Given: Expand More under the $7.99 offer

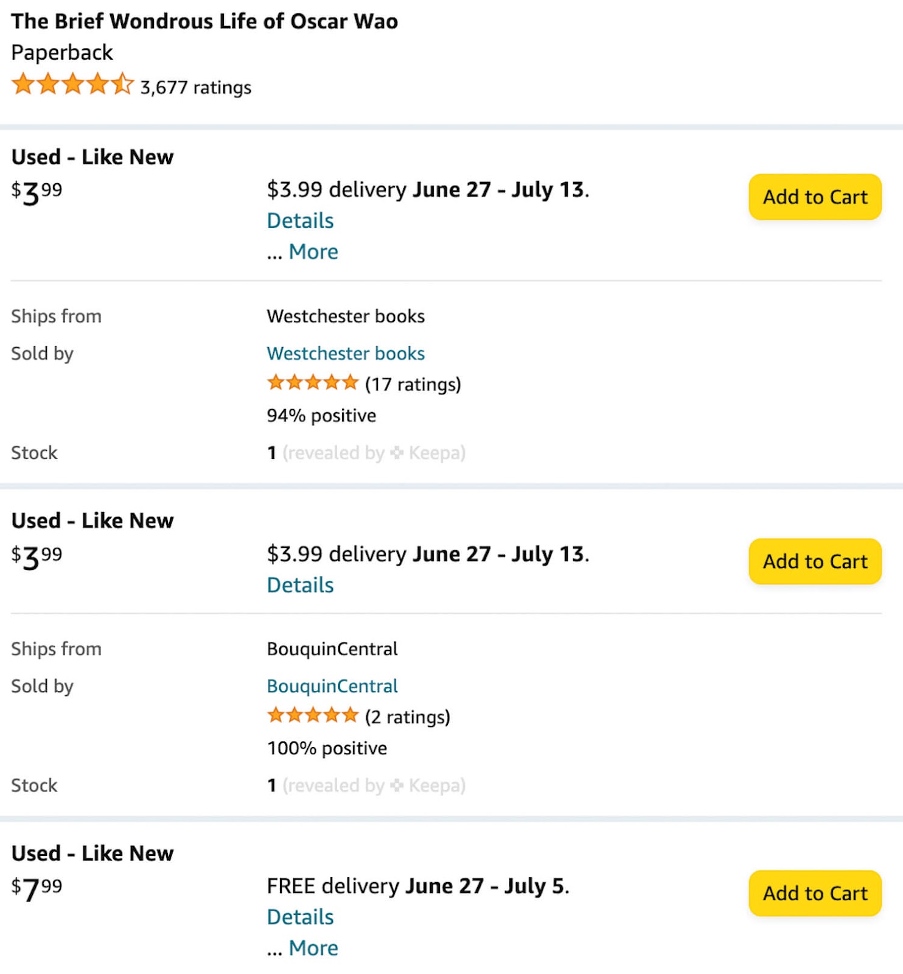Looking at the screenshot, I should (x=313, y=948).
